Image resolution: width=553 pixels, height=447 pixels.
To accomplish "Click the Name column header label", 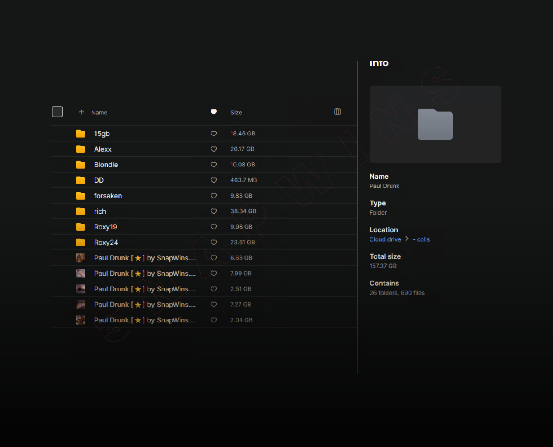I will [99, 113].
